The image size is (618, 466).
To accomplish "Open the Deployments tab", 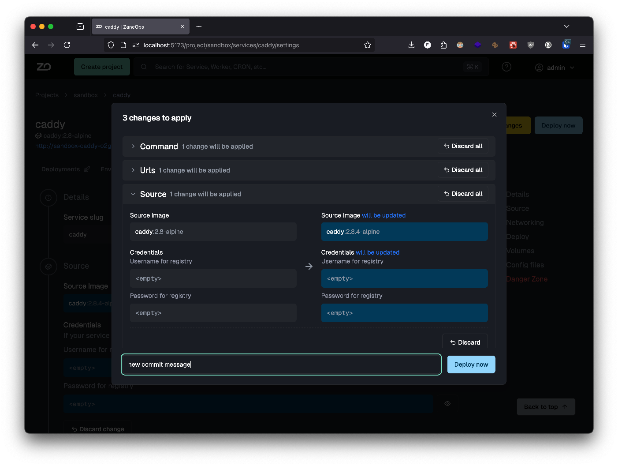I will pos(65,169).
